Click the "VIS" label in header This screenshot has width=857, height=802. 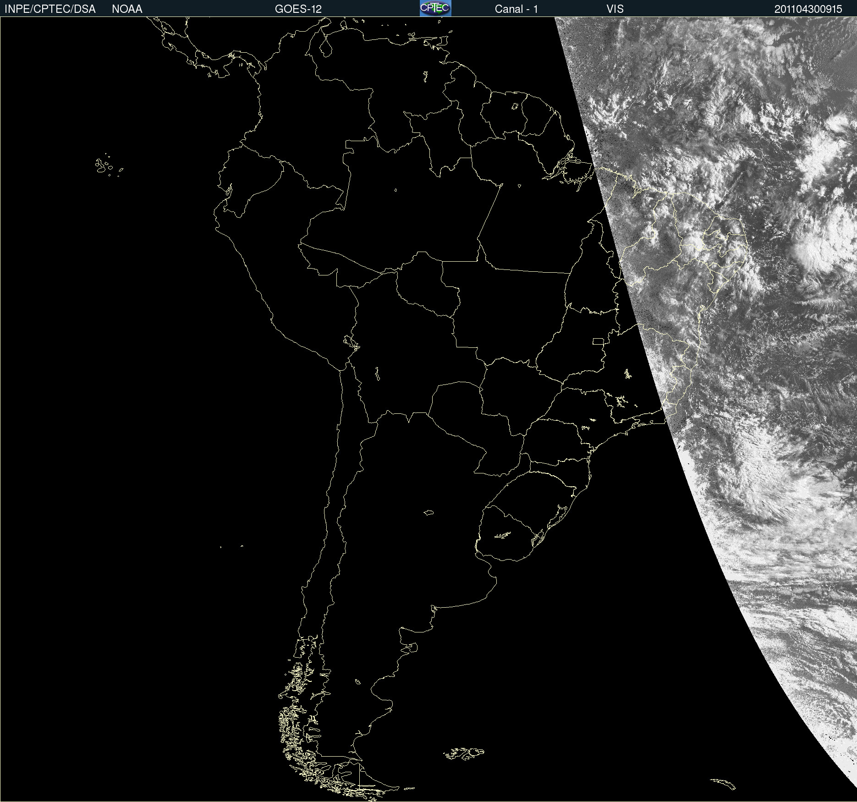[x=615, y=9]
